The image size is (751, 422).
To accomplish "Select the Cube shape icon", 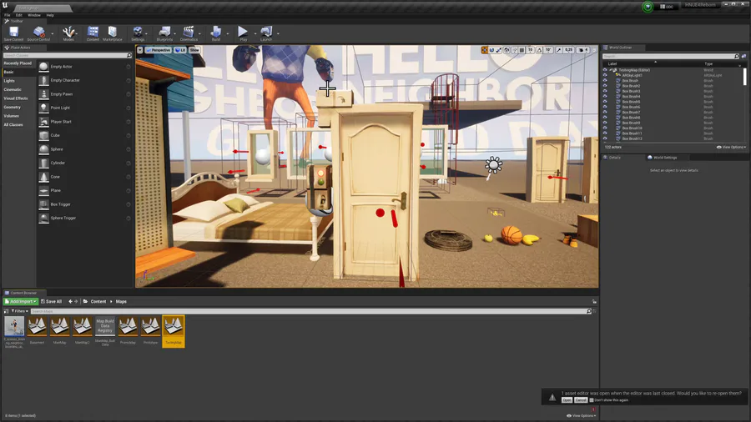I will tap(43, 135).
